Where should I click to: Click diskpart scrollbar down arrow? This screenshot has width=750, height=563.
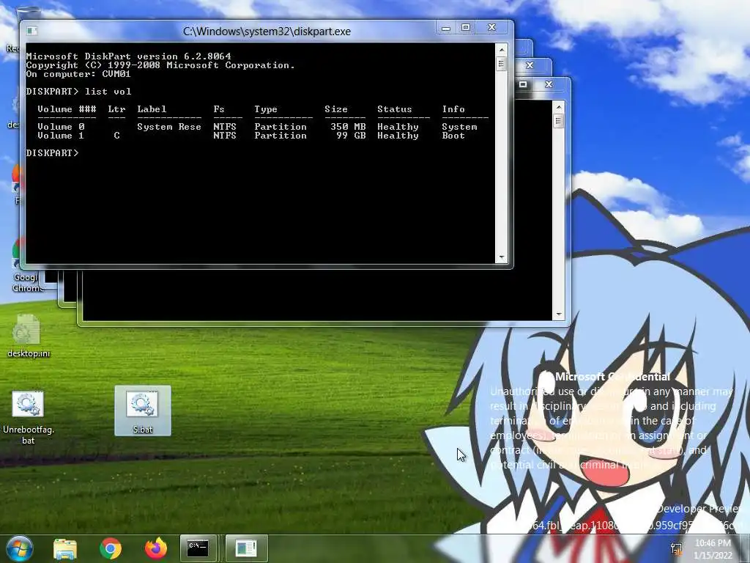[501, 257]
